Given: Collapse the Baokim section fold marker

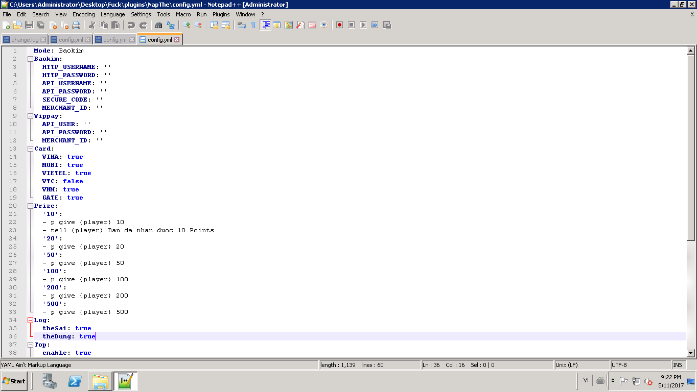Looking at the screenshot, I should point(30,59).
